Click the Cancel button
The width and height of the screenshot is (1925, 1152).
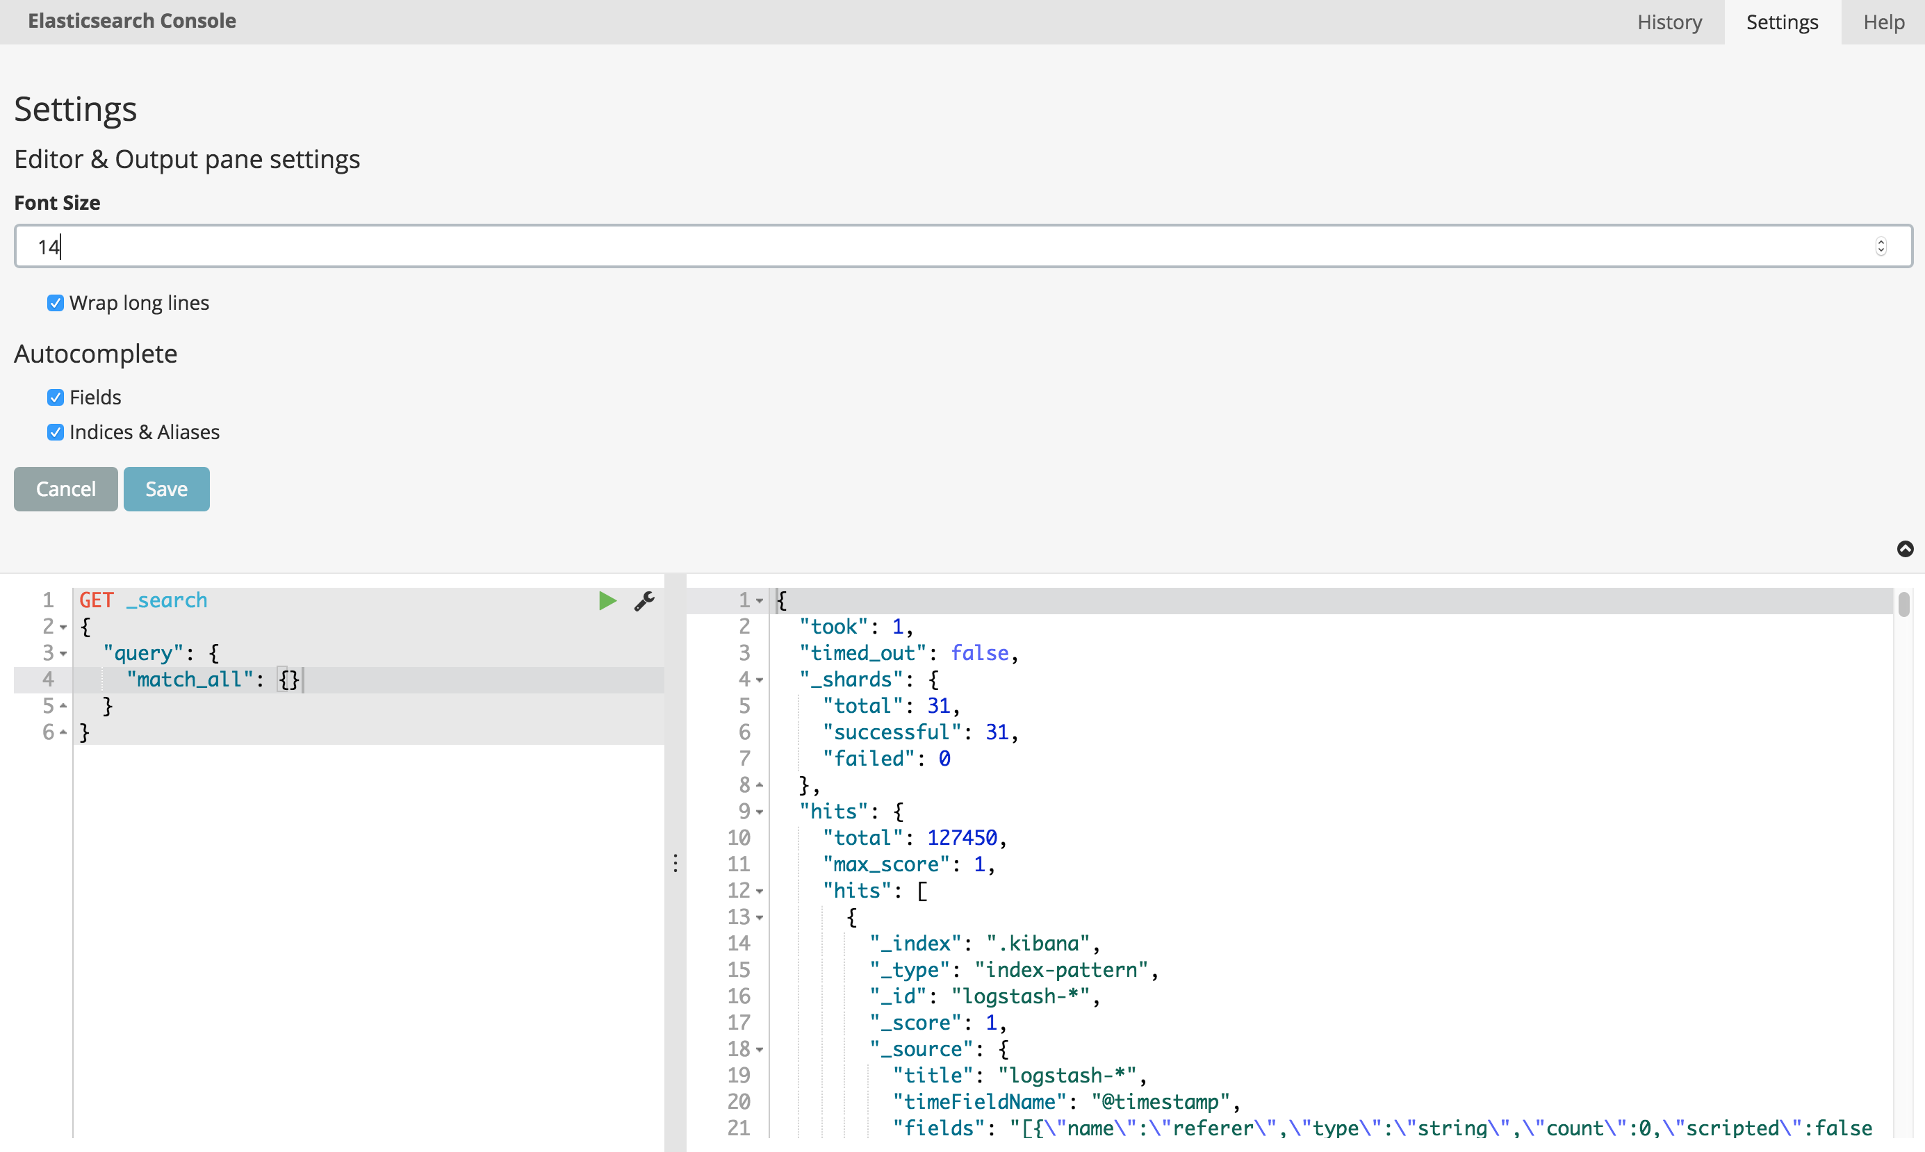66,488
